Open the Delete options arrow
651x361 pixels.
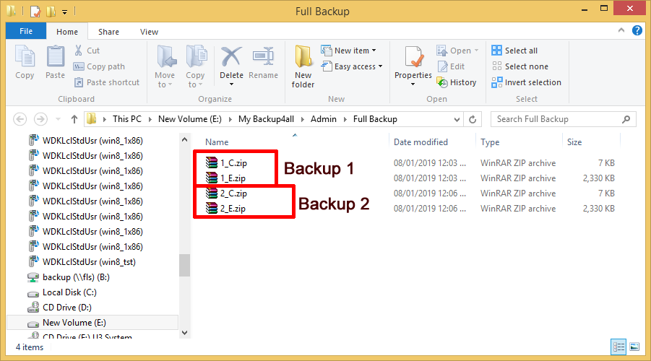[231, 84]
